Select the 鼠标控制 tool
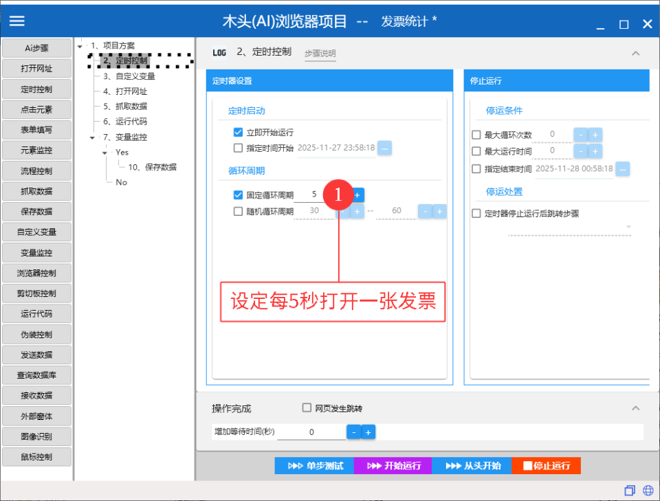 (x=36, y=456)
